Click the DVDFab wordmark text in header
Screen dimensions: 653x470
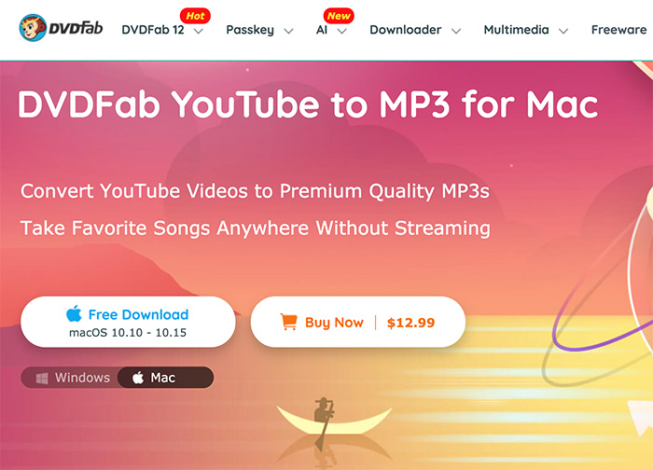(76, 28)
